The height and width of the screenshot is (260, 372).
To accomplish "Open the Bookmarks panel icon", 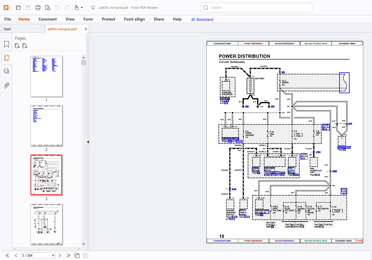I will coord(6,45).
